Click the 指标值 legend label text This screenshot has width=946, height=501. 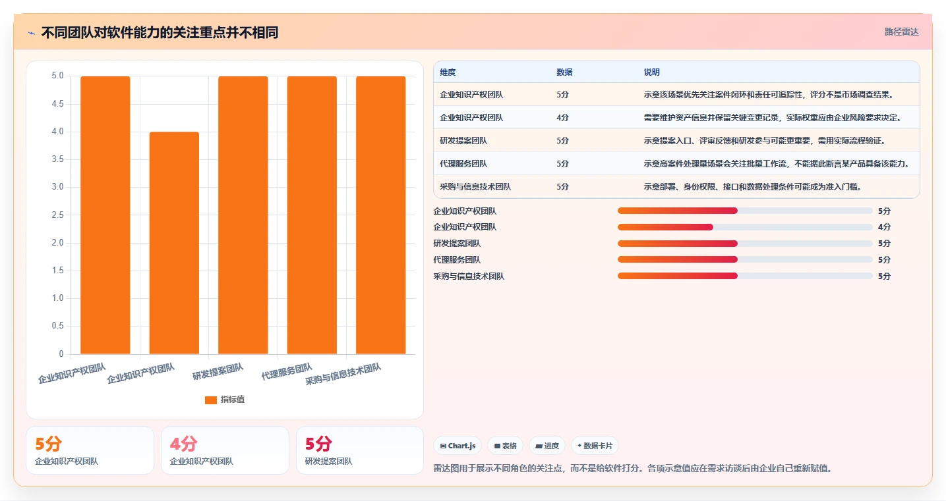click(x=233, y=400)
